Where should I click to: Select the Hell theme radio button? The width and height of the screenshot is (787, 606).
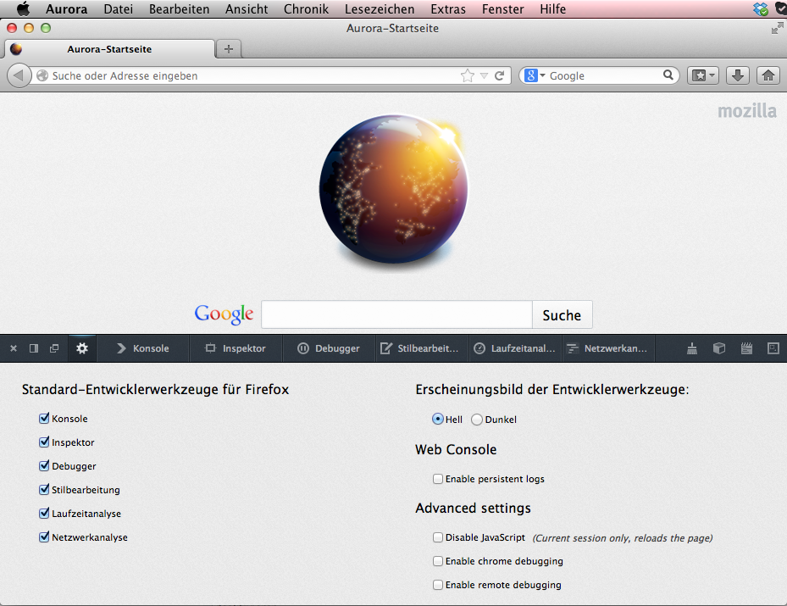click(x=438, y=420)
